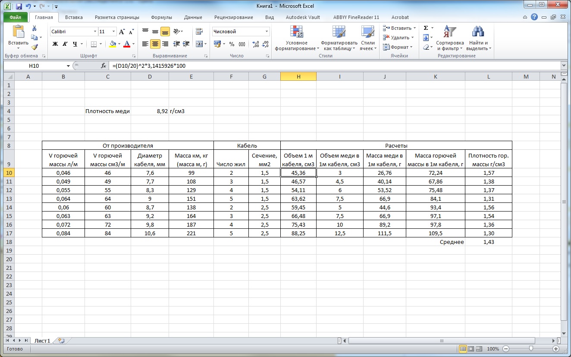Viewport: 571px width, 357px height.
Task: Click the Вставить cells button
Action: coord(397,28)
